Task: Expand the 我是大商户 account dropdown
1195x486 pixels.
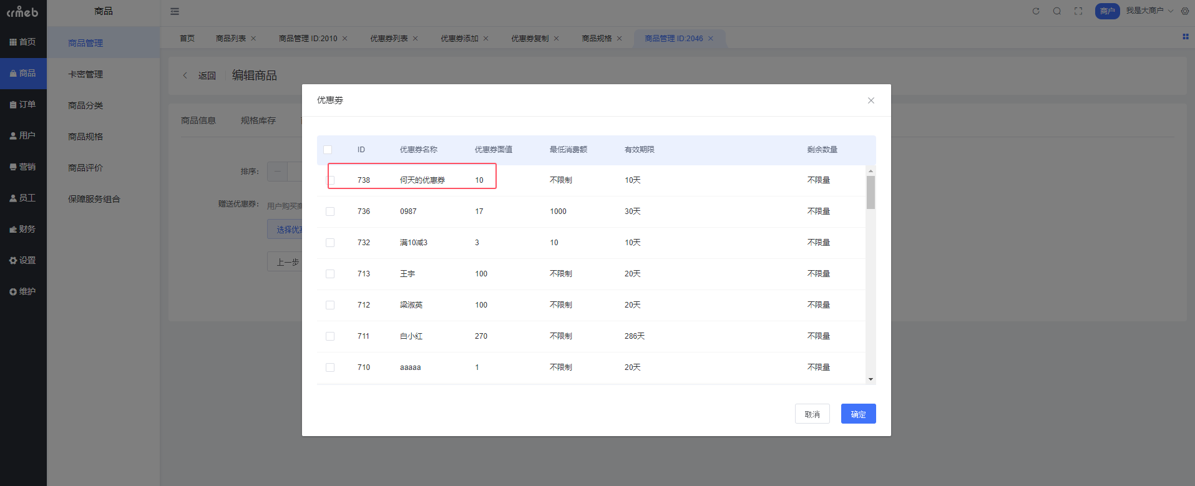Action: coord(1149,11)
